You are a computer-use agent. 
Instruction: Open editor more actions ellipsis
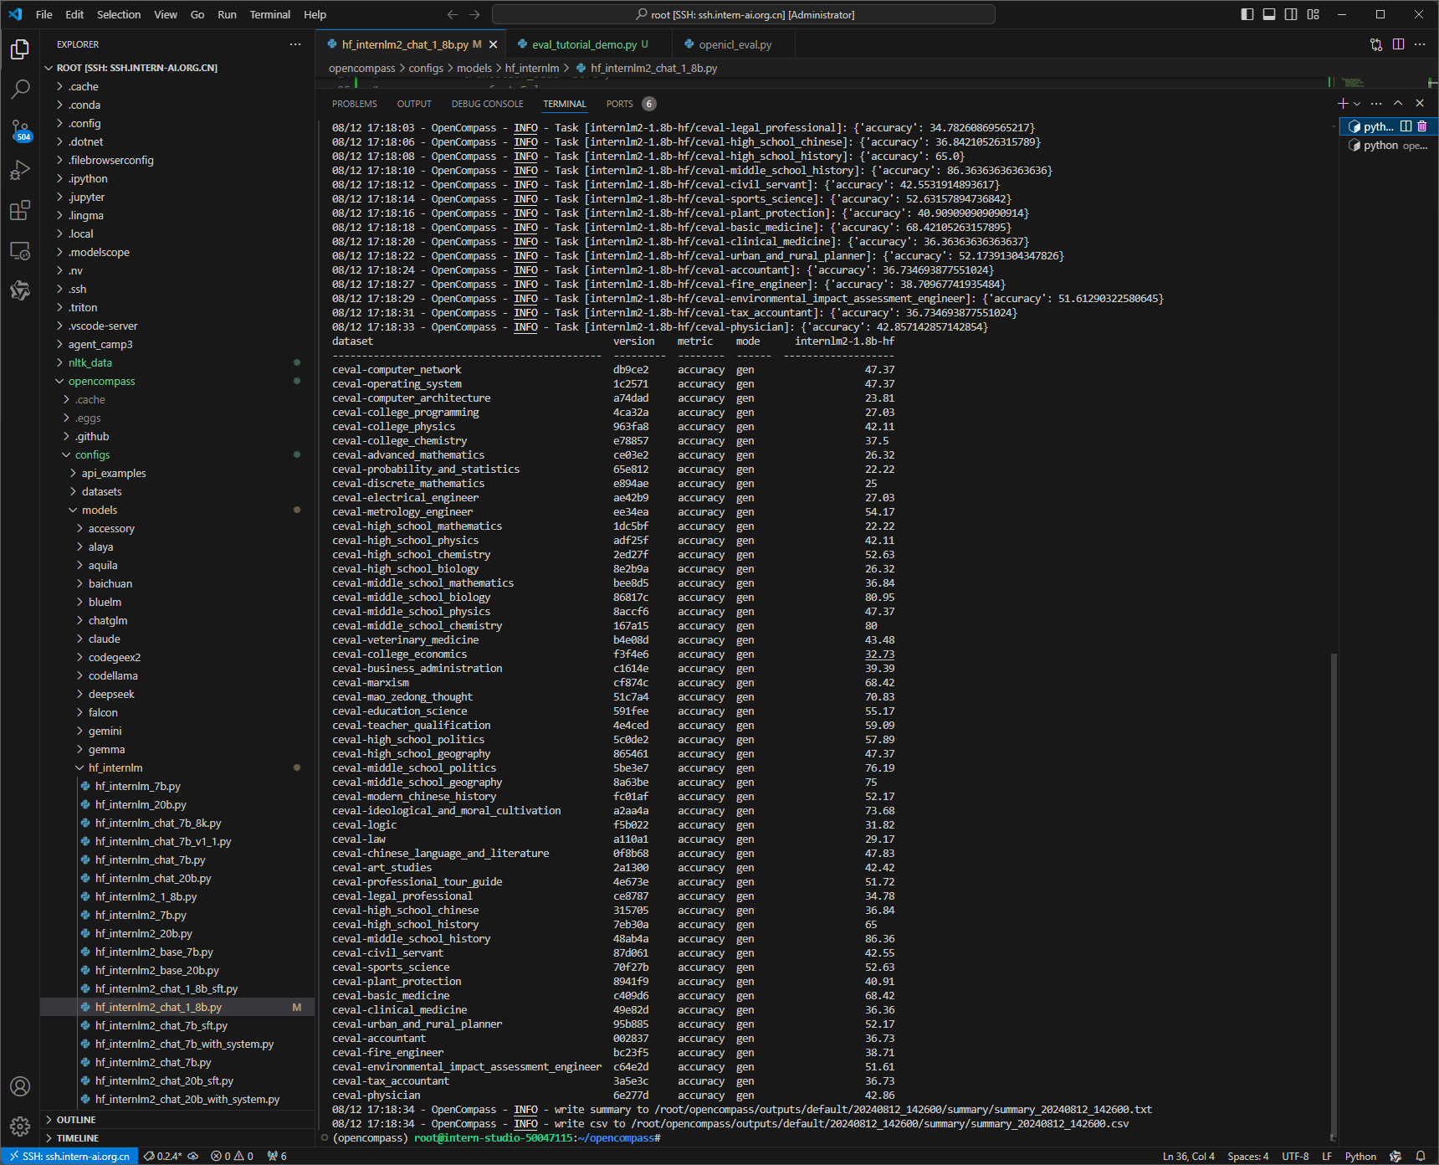(1420, 44)
